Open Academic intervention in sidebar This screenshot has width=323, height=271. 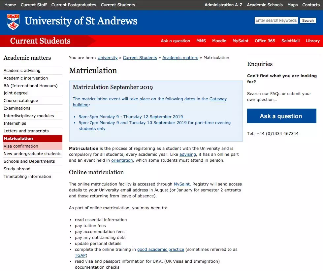pyautogui.click(x=33, y=78)
